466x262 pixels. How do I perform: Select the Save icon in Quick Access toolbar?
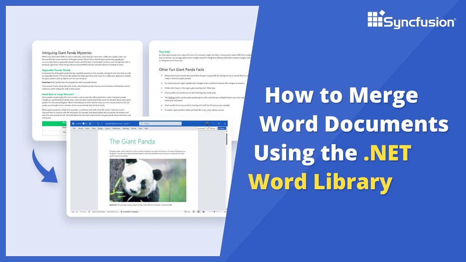90,123
